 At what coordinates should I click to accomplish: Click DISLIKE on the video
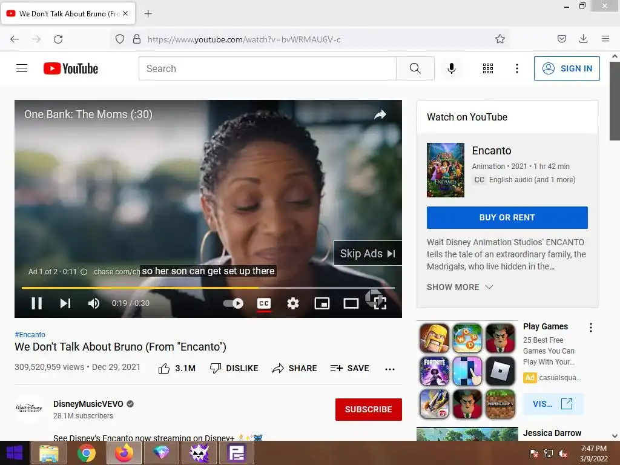click(234, 368)
